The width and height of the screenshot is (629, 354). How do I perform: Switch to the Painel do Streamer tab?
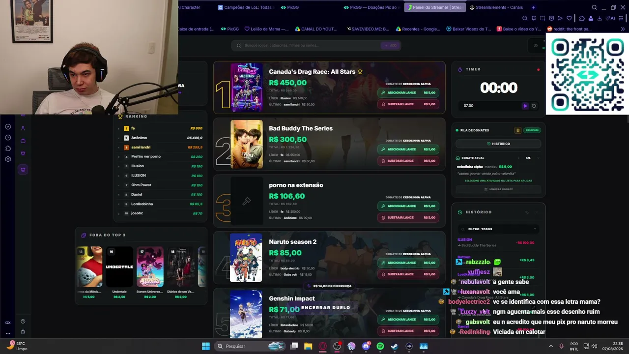click(434, 7)
